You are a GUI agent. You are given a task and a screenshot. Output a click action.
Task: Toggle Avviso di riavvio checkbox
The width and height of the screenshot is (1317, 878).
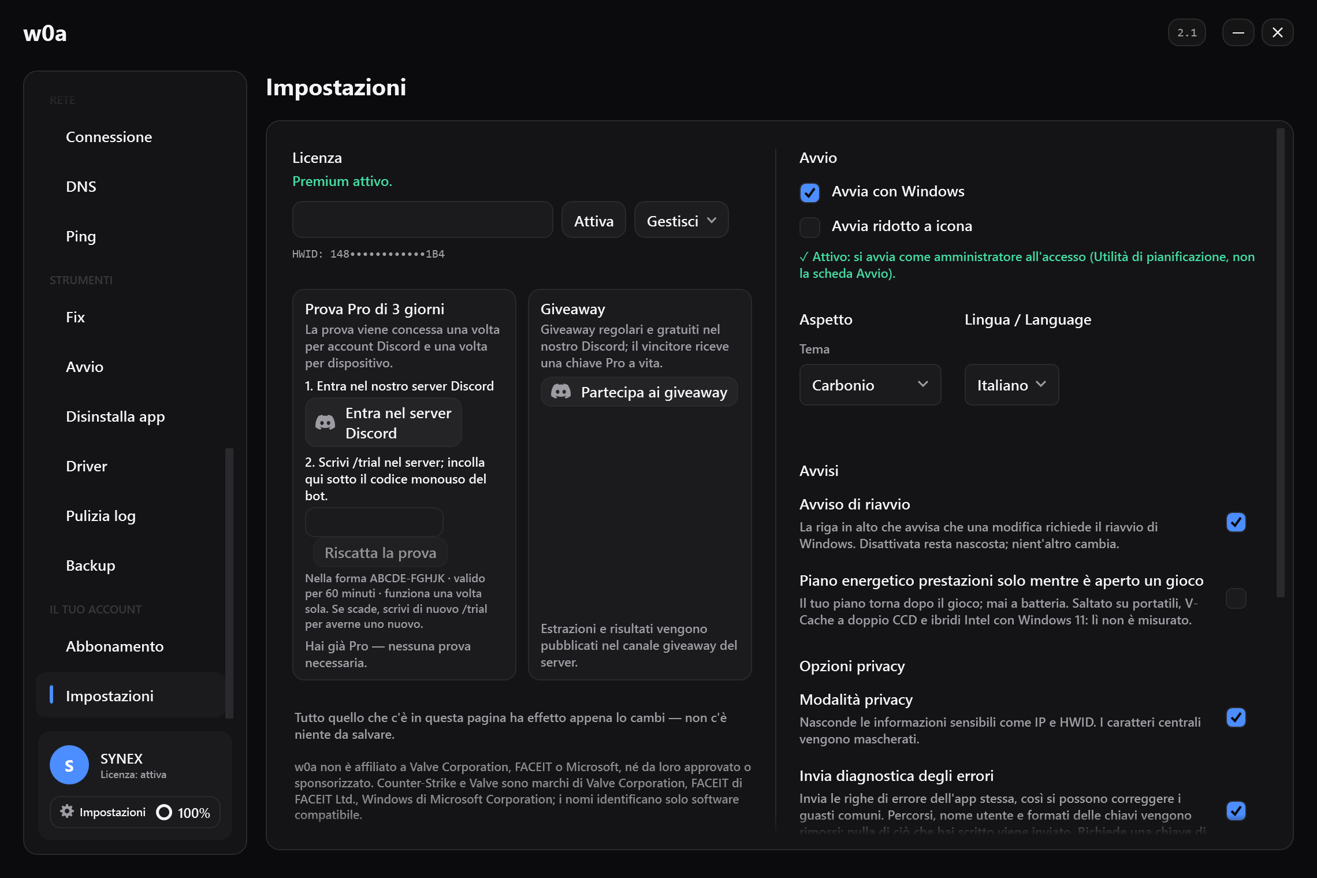click(1236, 522)
